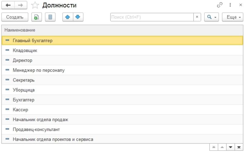Screen dimensions: 244x152
Task: Click the item icon beside Начальник отдела продаж
Action: pos(7,119)
